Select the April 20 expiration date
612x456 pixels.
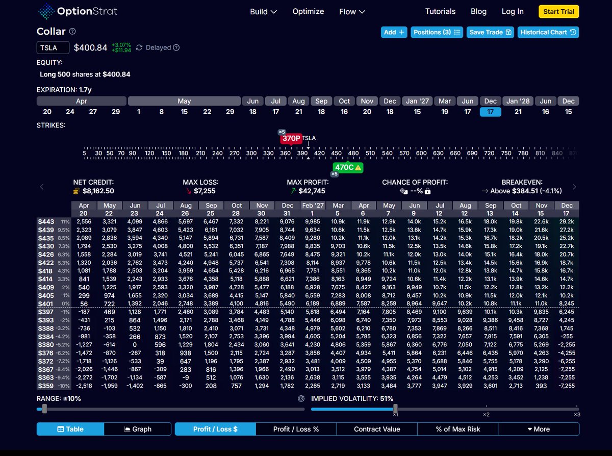(47, 111)
